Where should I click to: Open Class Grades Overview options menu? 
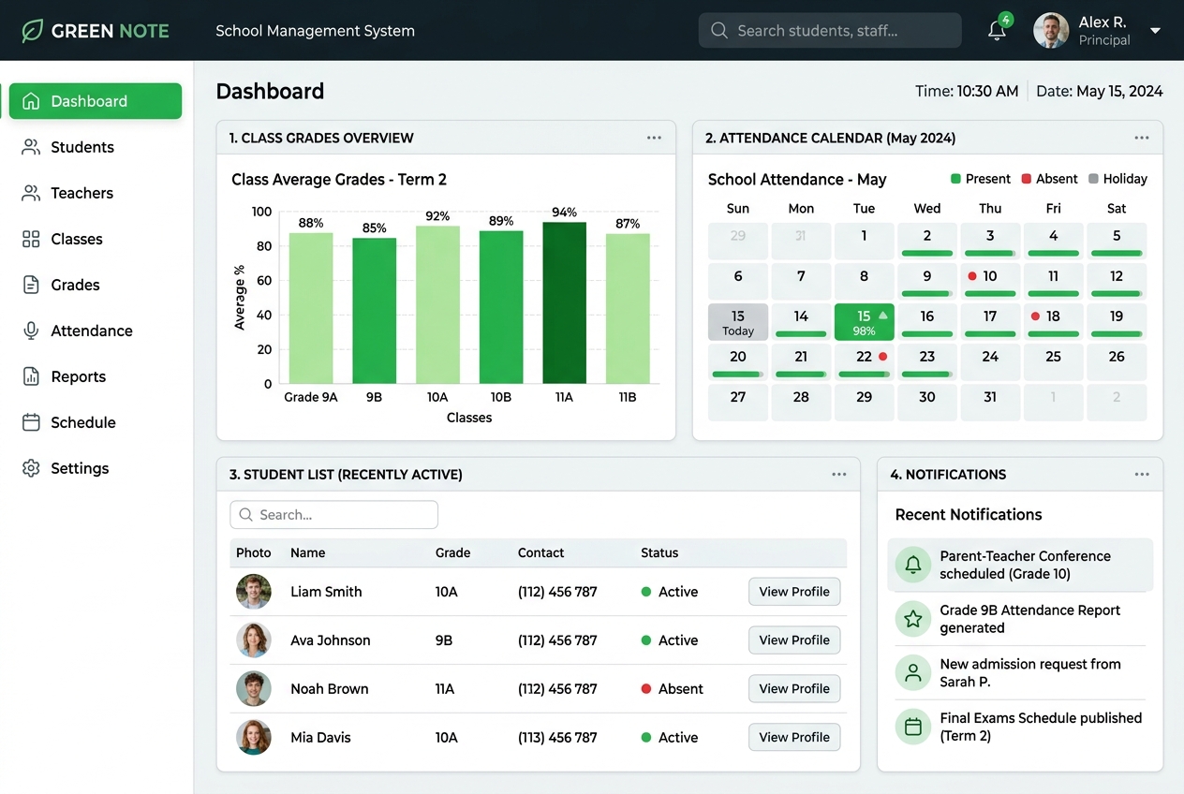(654, 138)
